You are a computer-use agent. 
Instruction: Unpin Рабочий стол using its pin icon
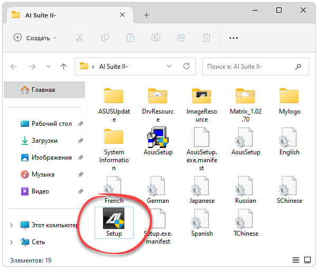[81, 124]
